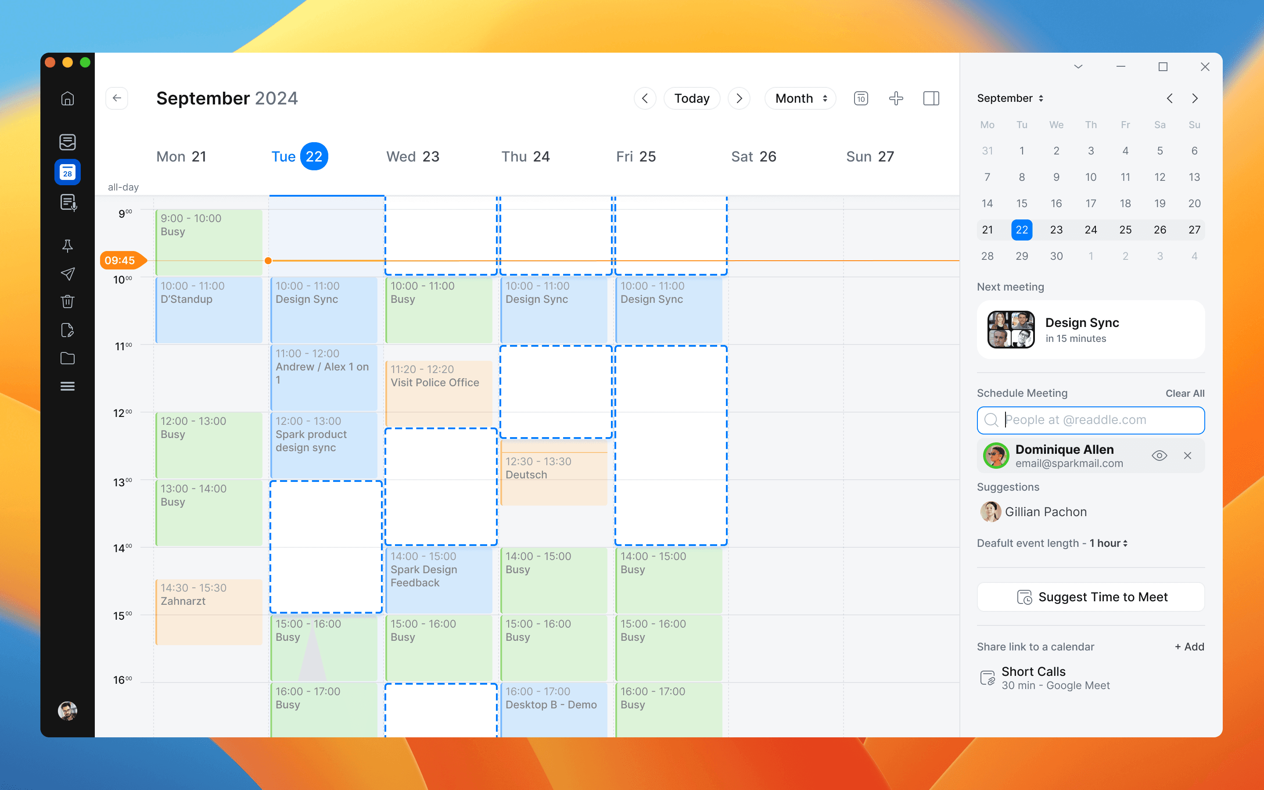Open the Month view dropdown
Screen dimensions: 1264x790
[x=800, y=98]
